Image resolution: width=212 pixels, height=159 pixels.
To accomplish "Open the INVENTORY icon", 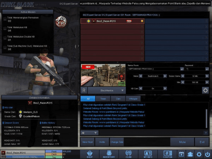I will [109, 154].
